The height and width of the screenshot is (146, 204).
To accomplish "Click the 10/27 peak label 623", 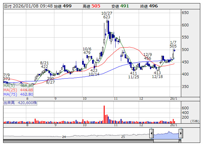I will coord(107,17).
